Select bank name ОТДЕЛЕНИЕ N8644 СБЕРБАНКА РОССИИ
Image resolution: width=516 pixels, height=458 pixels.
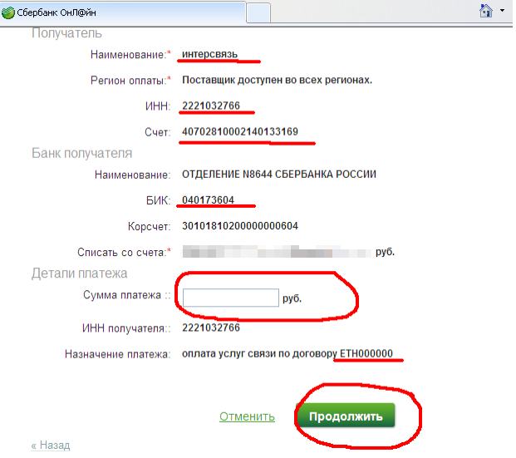[279, 174]
